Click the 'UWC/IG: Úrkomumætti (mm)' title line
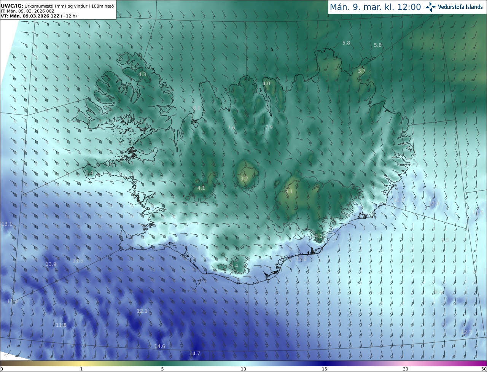 [57, 6]
